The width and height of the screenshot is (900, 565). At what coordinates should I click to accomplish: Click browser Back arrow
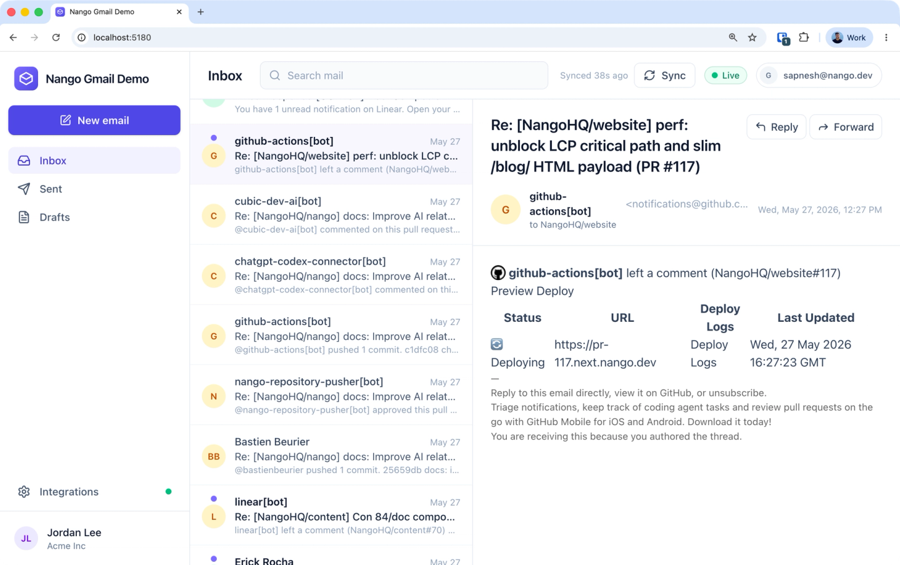13,37
